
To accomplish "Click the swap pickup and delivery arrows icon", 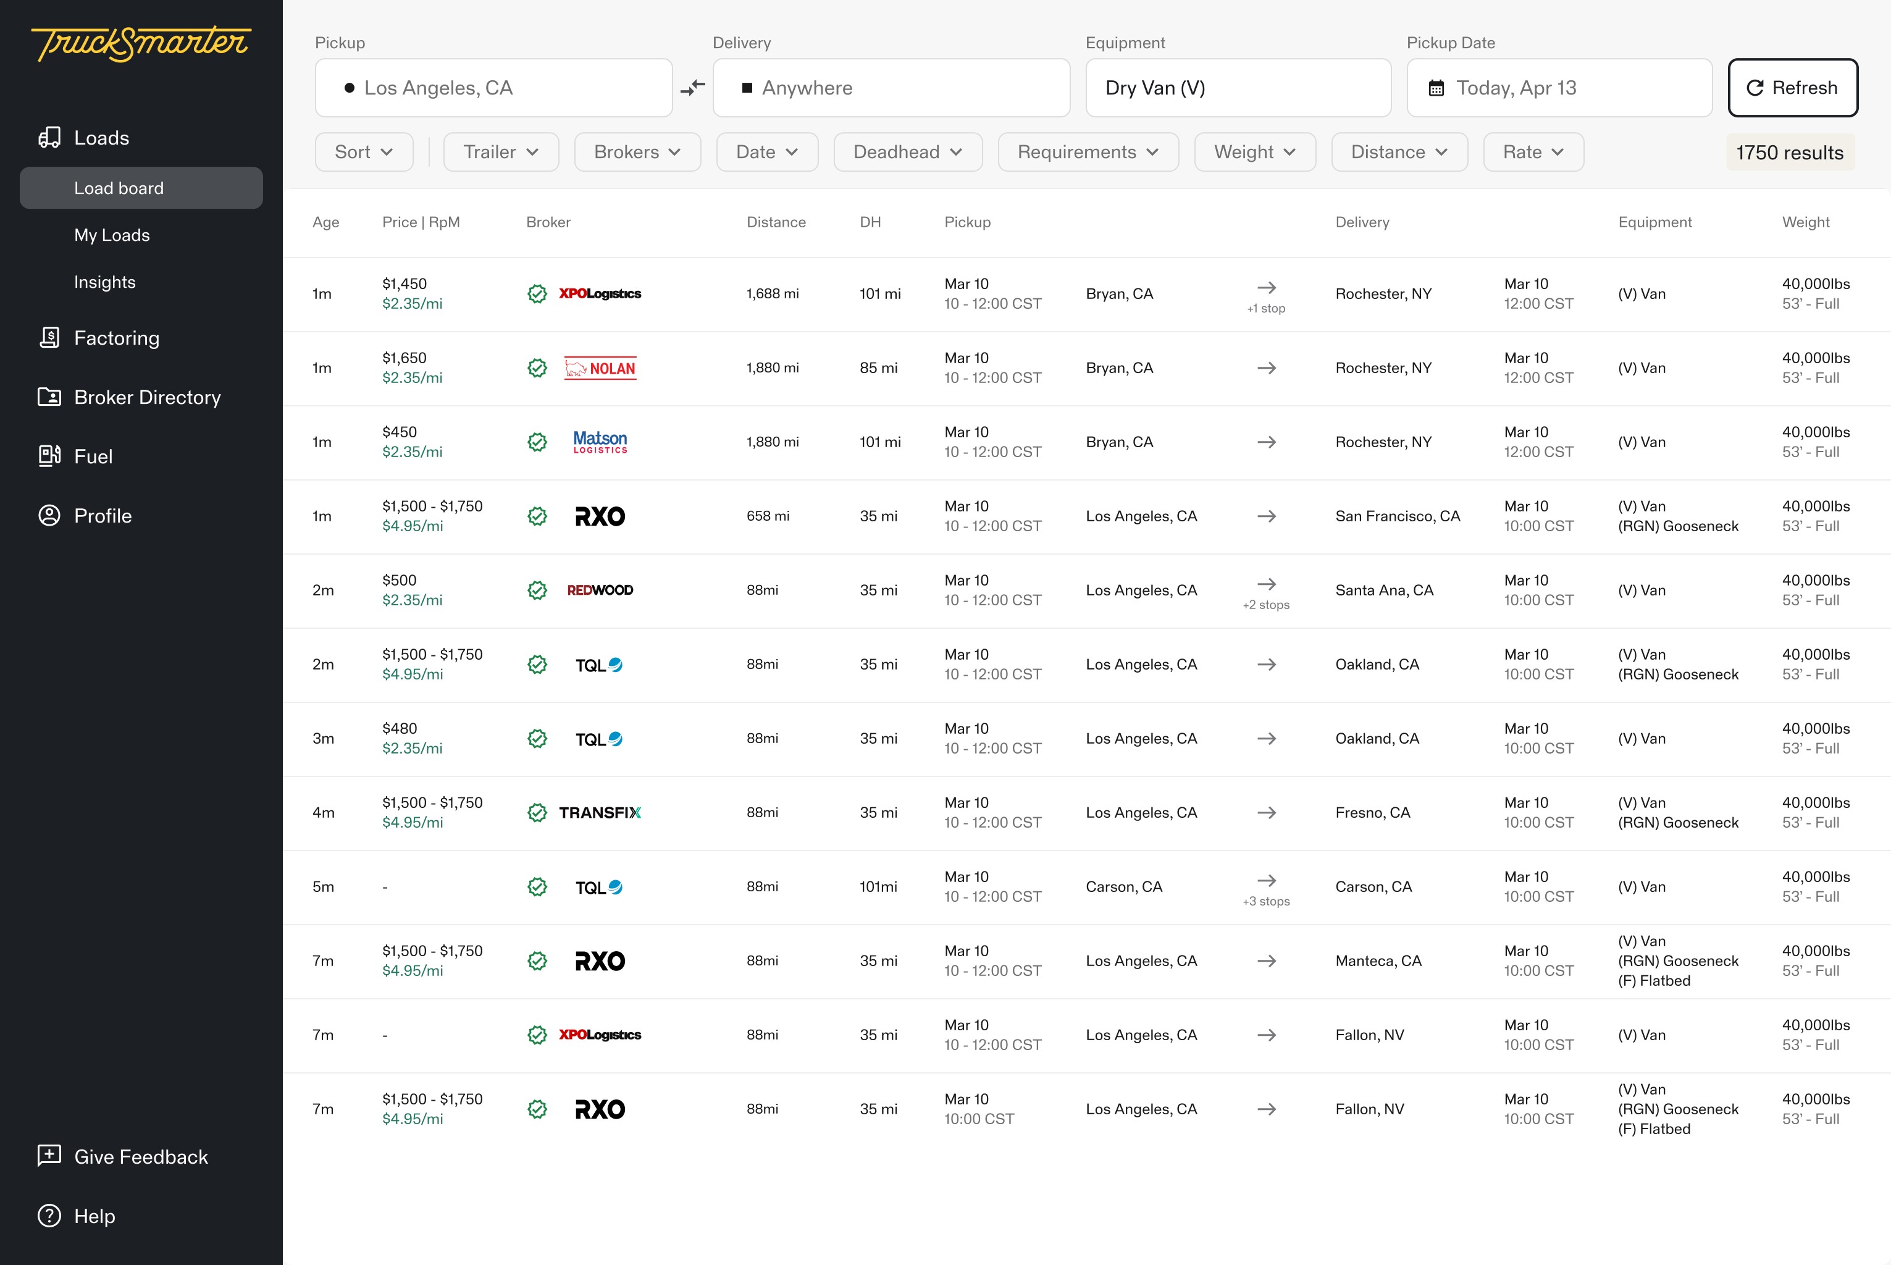I will (693, 87).
